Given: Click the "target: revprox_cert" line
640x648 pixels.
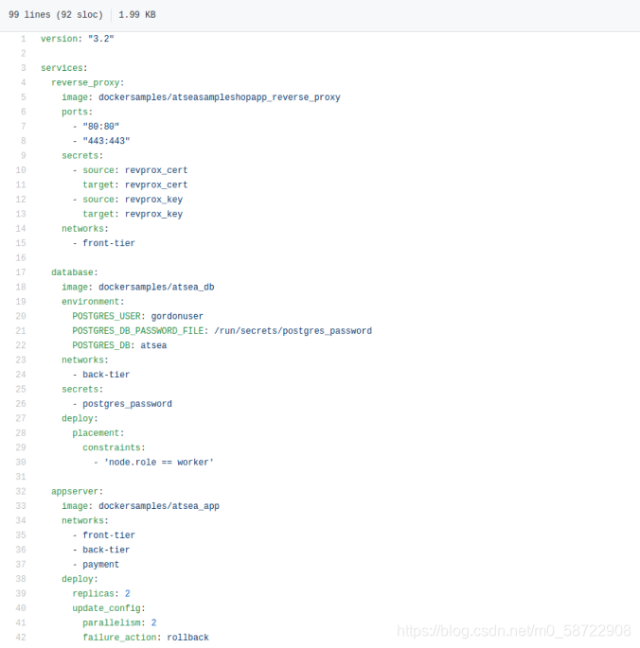Looking at the screenshot, I should (135, 184).
